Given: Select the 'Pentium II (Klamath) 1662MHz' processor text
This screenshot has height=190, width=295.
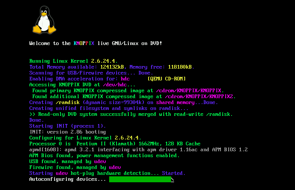Looking at the screenshot, I should coord(118,144).
